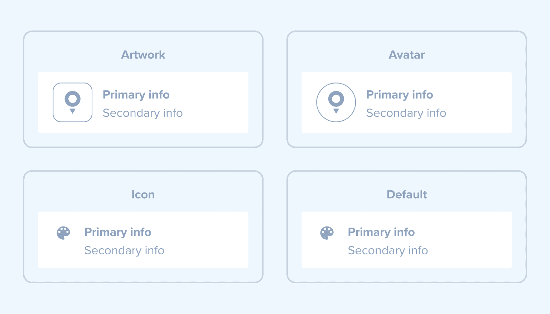Select the Artwork heading label
Viewport: 550px width, 314px height.
143,55
